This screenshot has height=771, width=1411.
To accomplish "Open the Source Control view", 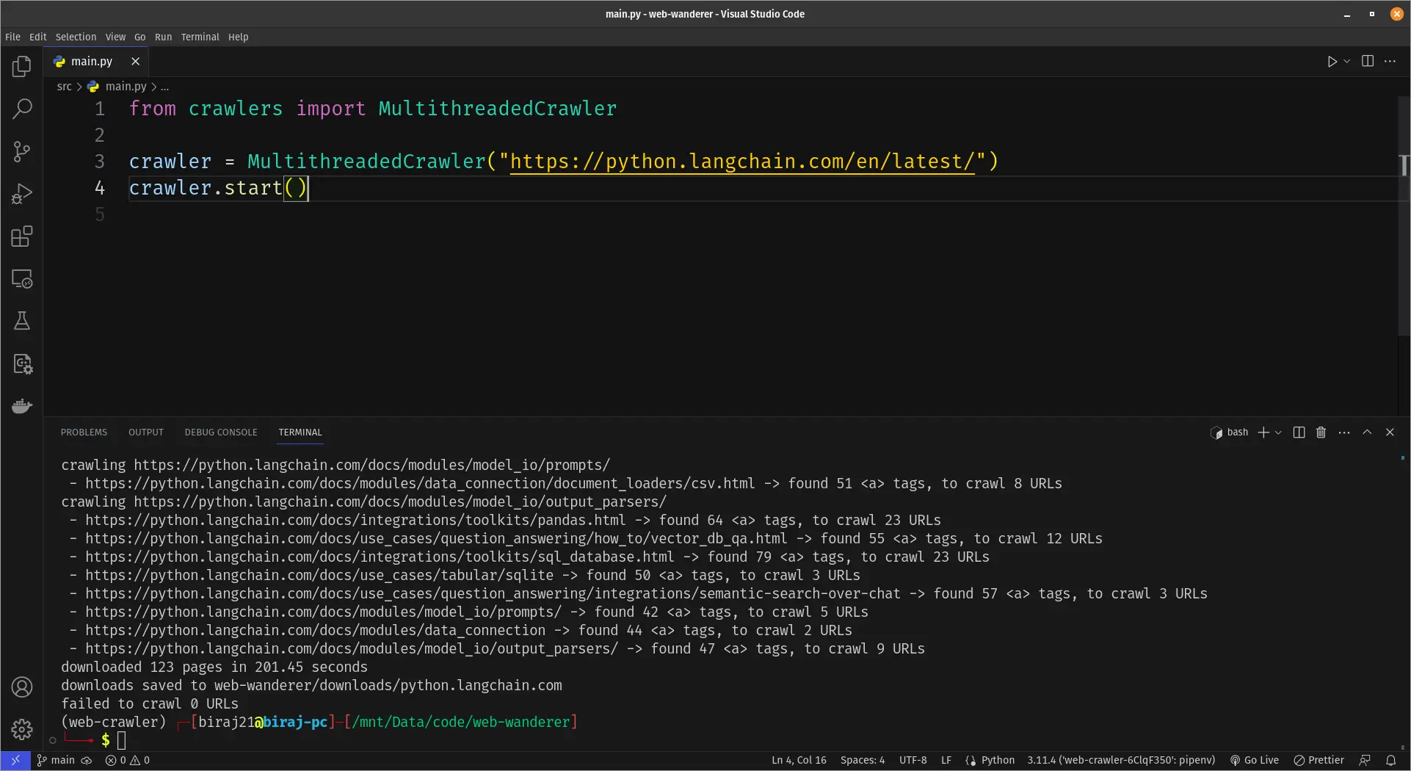I will [22, 152].
